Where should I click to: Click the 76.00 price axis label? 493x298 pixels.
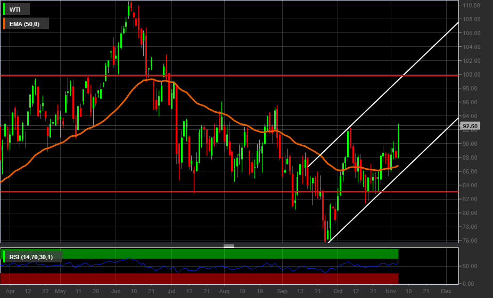471,241
